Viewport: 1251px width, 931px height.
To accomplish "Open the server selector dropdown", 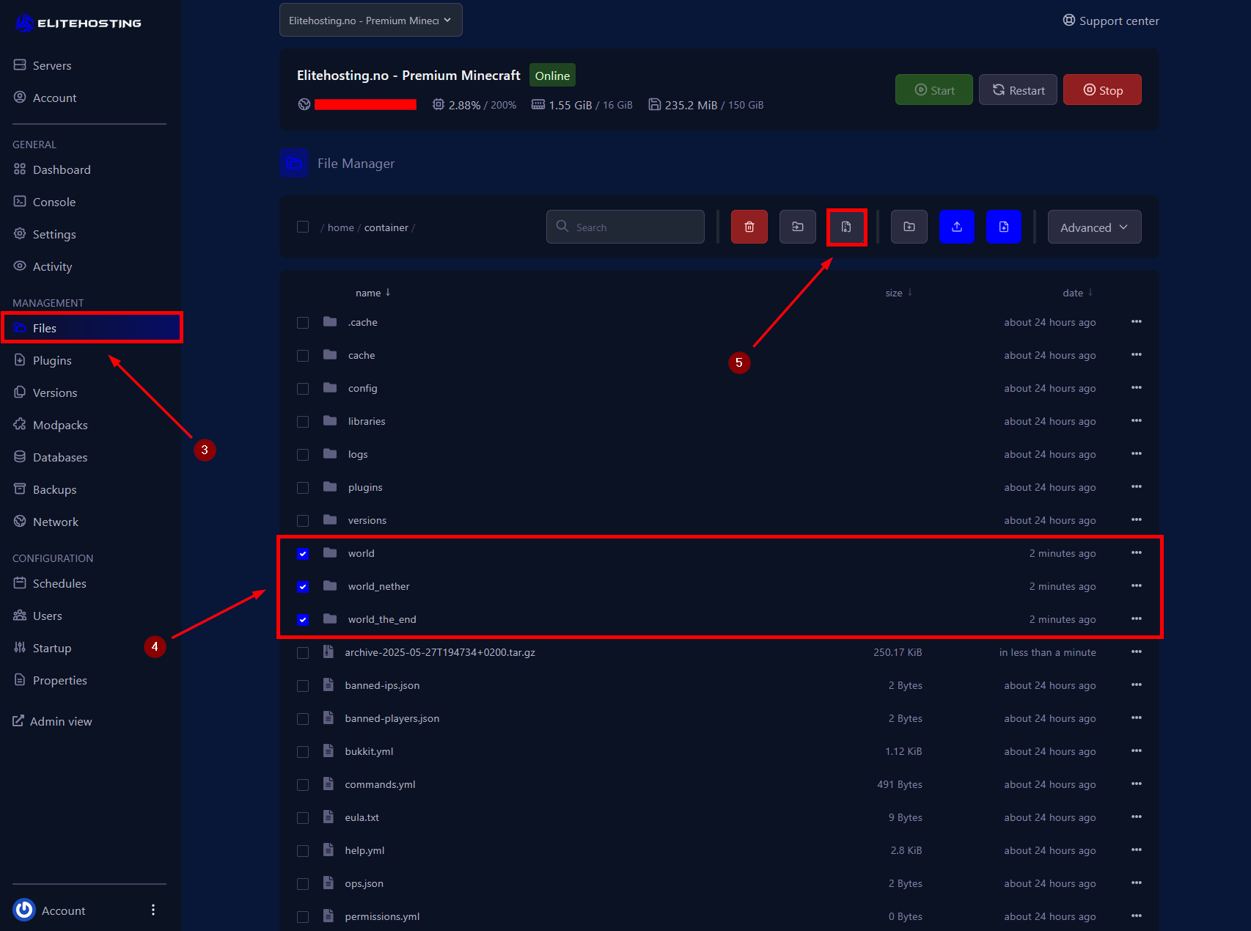I will click(371, 20).
